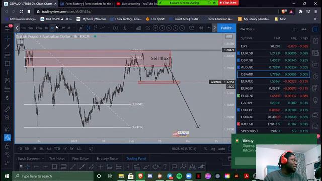Switch to the Forex Factory browser tab
The height and width of the screenshot is (181, 322).
coord(86,4)
